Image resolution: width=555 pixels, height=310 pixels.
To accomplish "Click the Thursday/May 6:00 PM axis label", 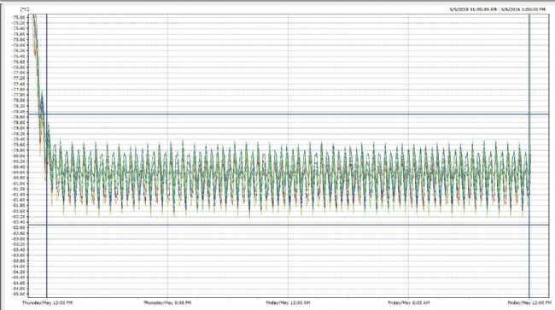I will pos(167,303).
